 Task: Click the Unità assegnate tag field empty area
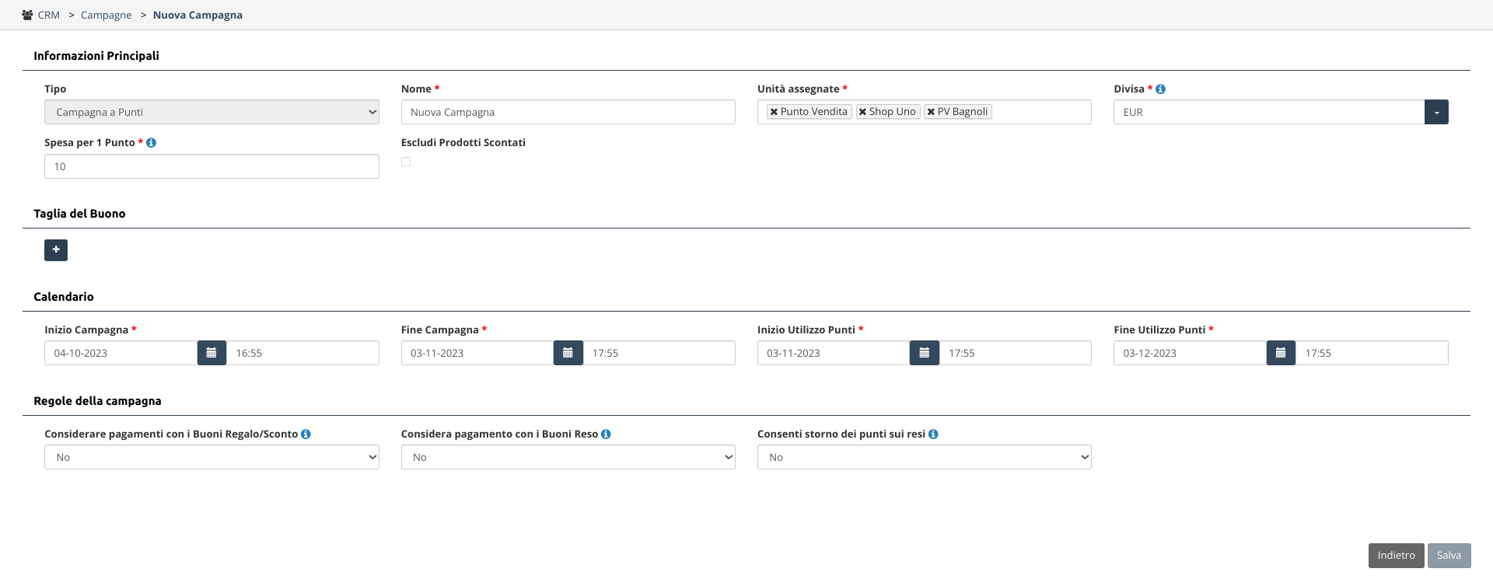1042,112
